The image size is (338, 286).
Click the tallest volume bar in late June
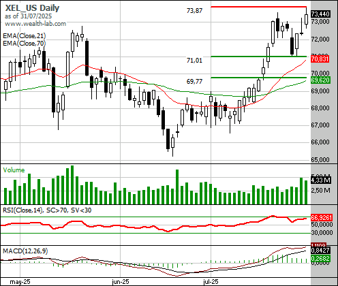pos(177,187)
